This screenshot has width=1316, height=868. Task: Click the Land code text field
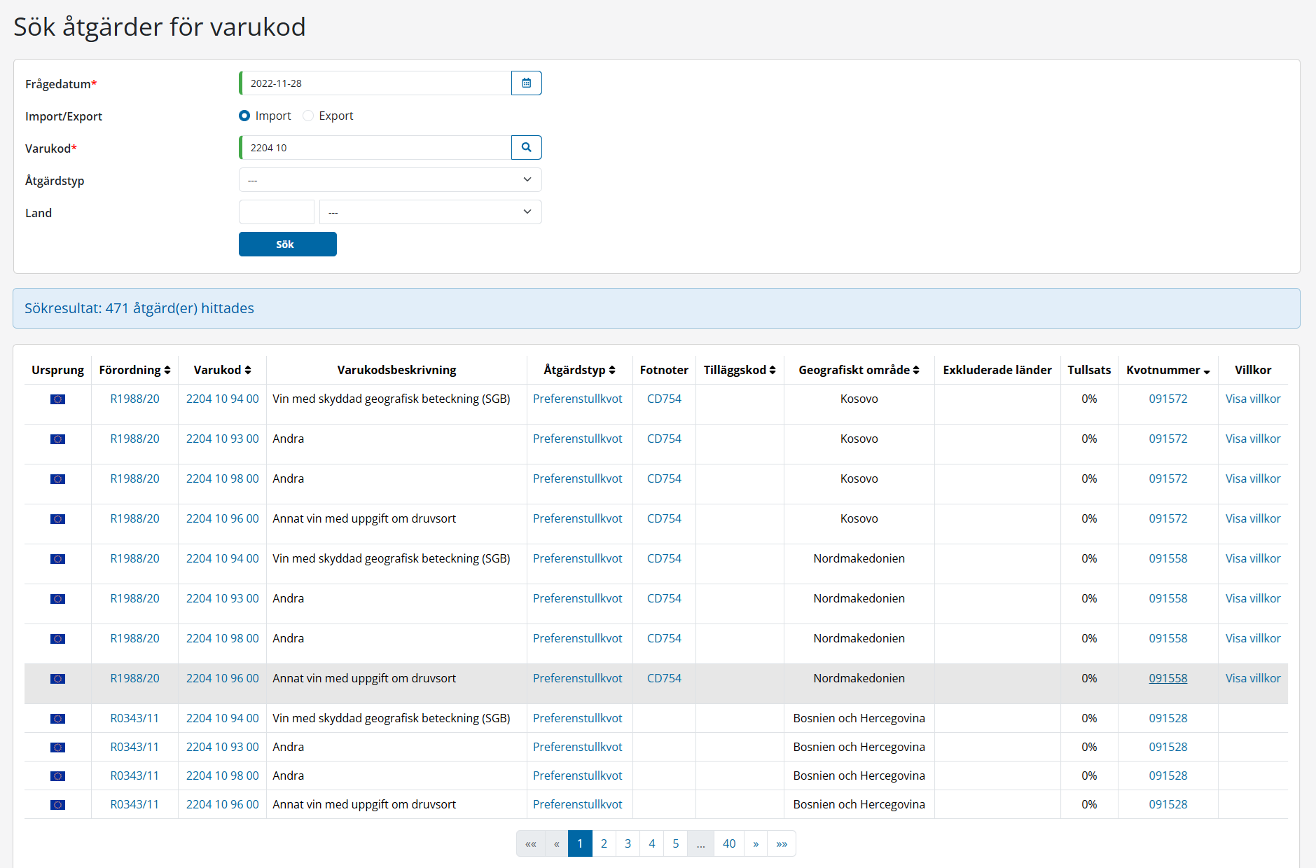277,212
